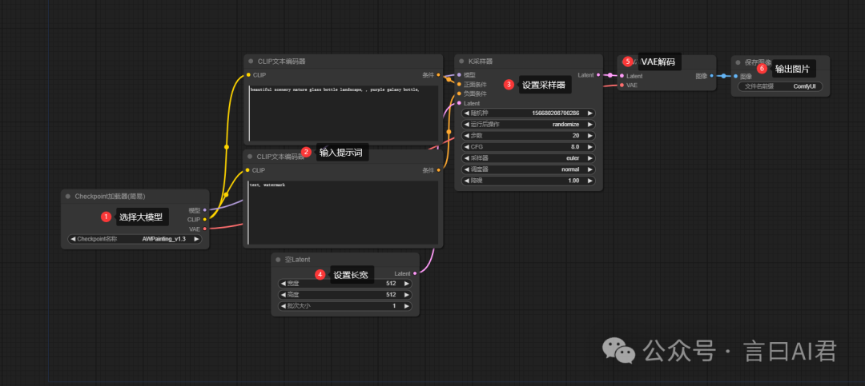
Task: Click the 负面条件 input port on K采样器
Action: pyautogui.click(x=459, y=94)
